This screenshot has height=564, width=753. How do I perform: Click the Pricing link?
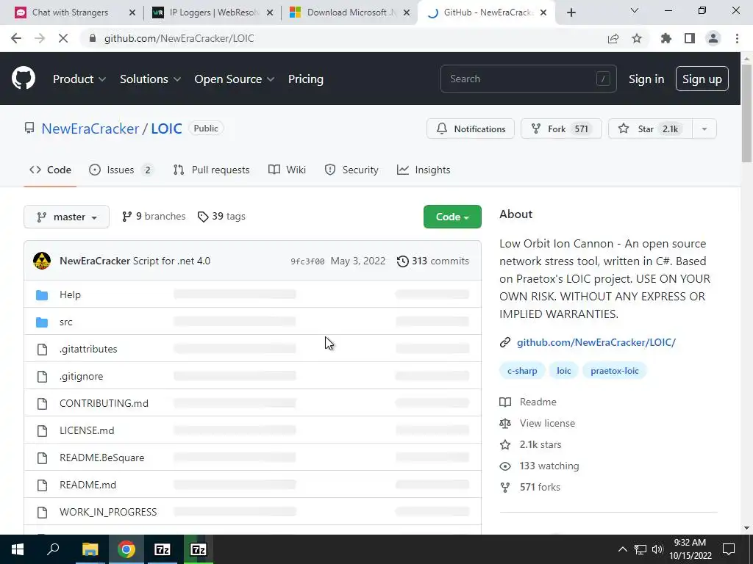[x=305, y=79]
